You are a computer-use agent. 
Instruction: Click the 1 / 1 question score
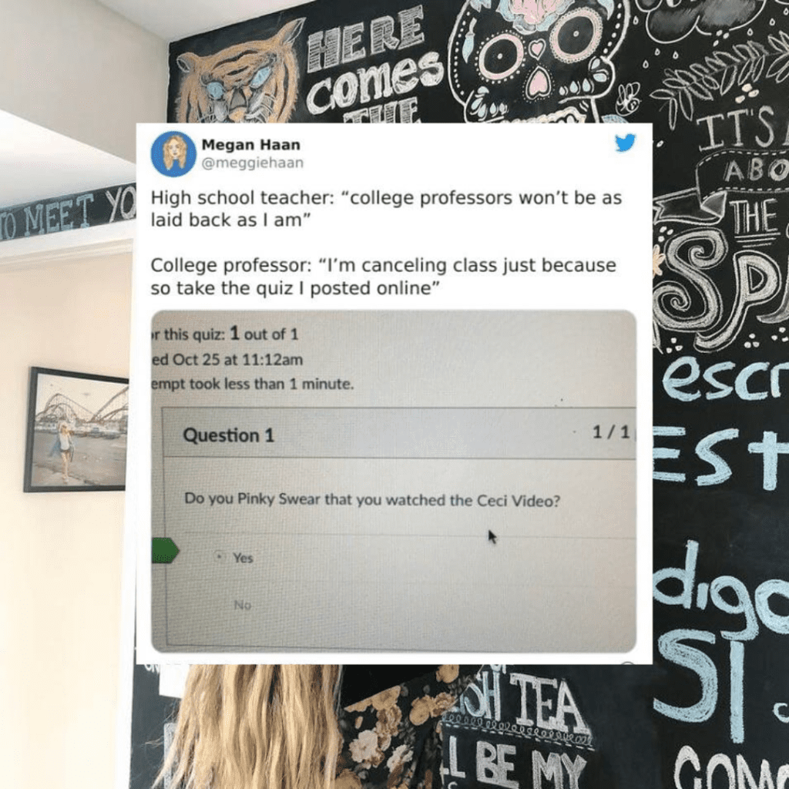pyautogui.click(x=611, y=431)
